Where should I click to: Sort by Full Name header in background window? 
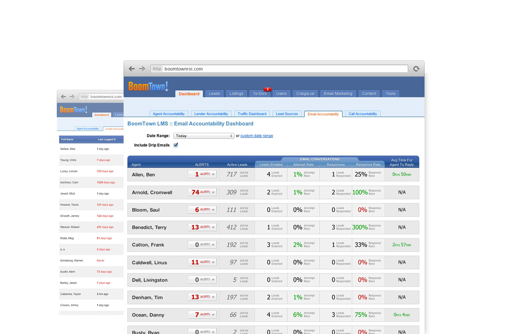pyautogui.click(x=67, y=140)
